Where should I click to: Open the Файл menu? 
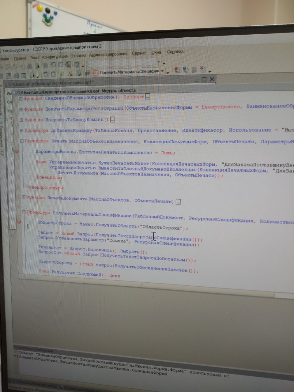4,58
